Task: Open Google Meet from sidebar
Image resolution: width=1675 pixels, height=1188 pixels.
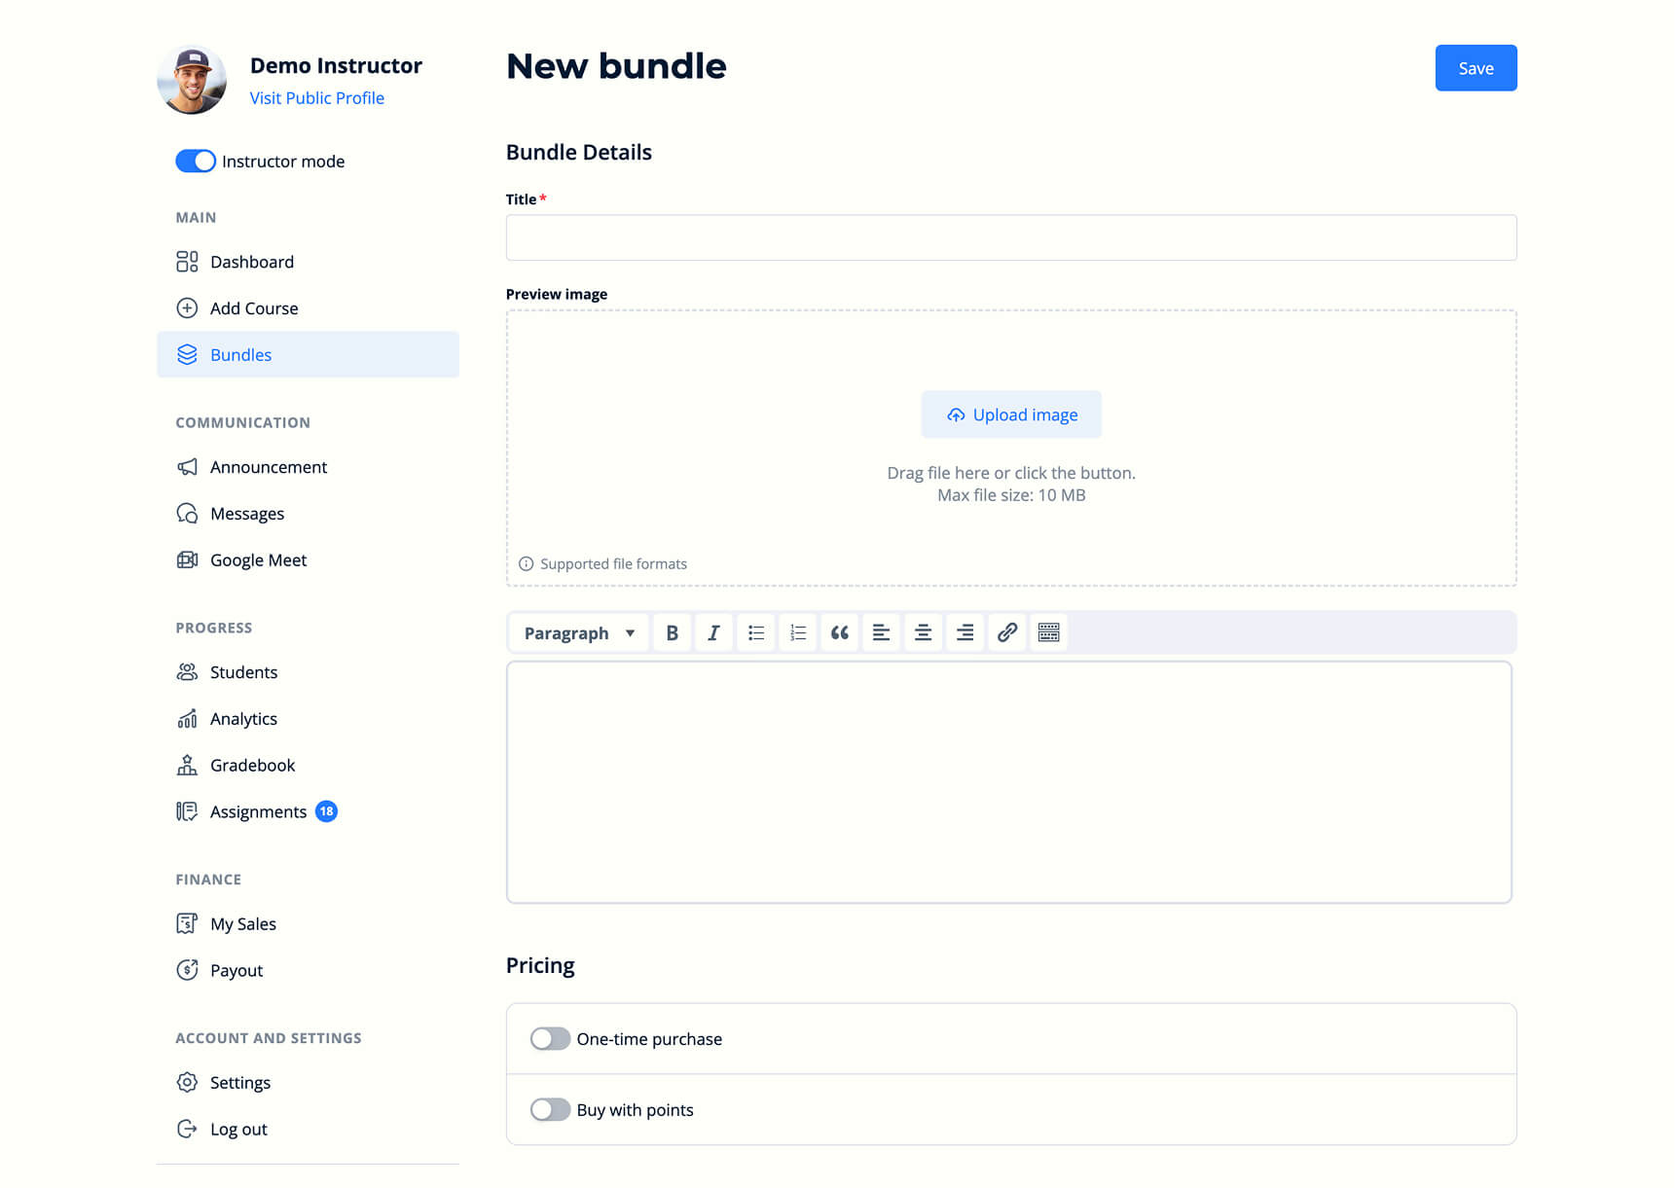Action: pyautogui.click(x=308, y=560)
